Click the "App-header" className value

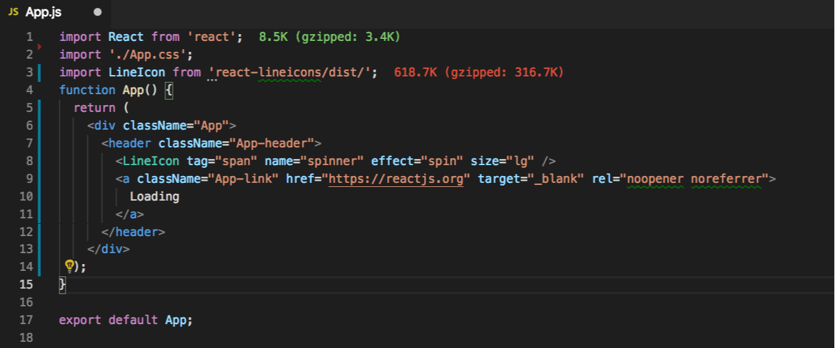(272, 143)
